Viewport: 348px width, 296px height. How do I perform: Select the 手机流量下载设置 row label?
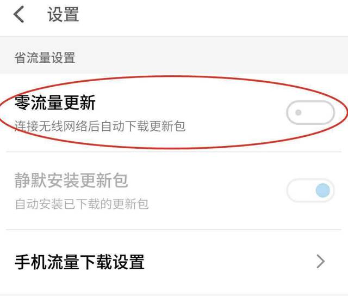80,262
